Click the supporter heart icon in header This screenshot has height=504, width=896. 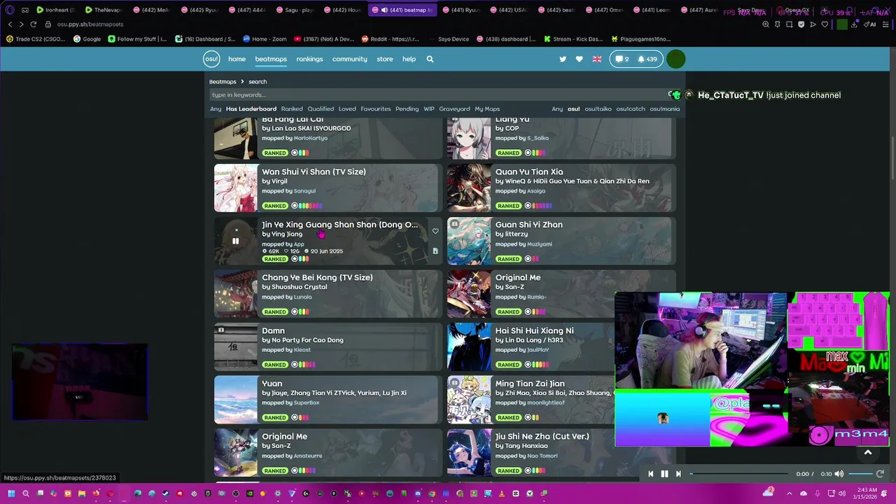579,59
